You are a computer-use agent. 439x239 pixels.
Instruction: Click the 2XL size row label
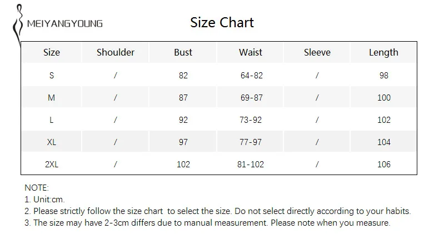(x=52, y=164)
